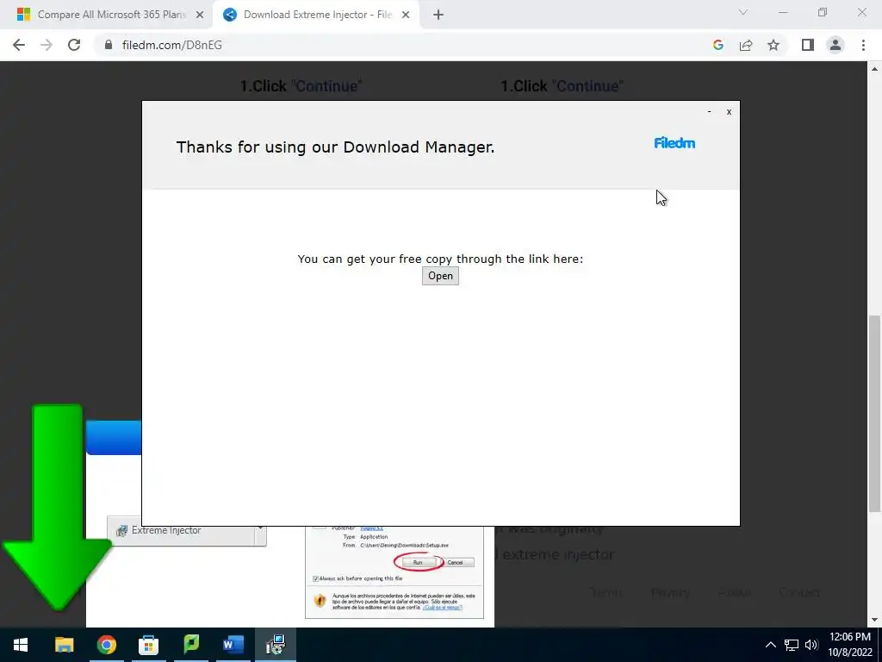Viewport: 882px width, 662px height.
Task: Click the address bar showing filedm.com/D8nEG
Action: [x=405, y=45]
